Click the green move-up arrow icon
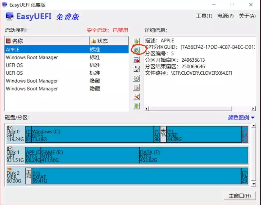Screen dimensions: 261x205 click(136, 41)
